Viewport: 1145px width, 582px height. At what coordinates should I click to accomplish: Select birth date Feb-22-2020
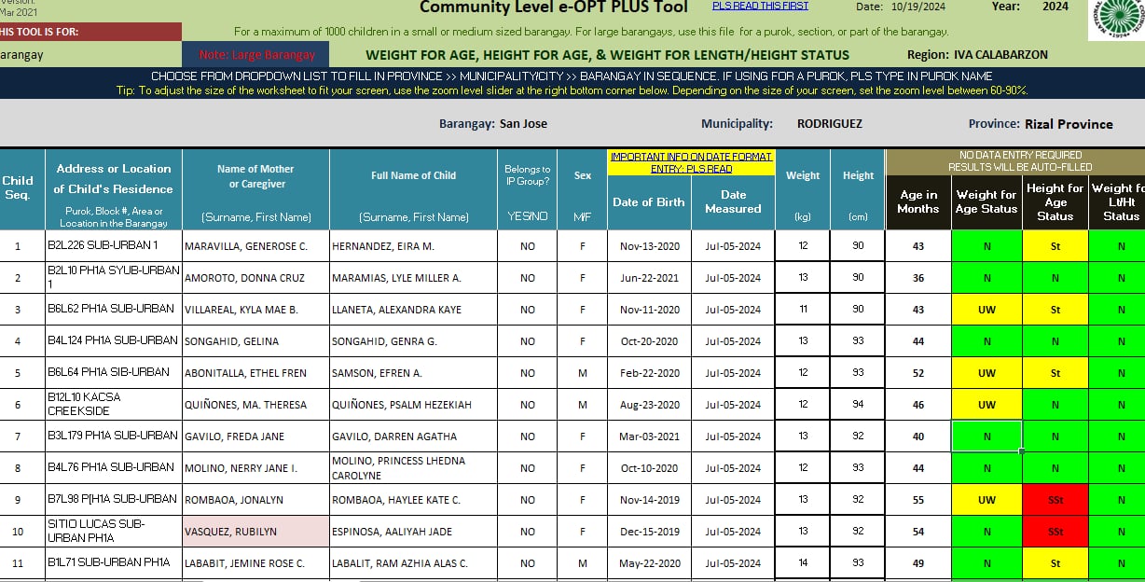649,373
